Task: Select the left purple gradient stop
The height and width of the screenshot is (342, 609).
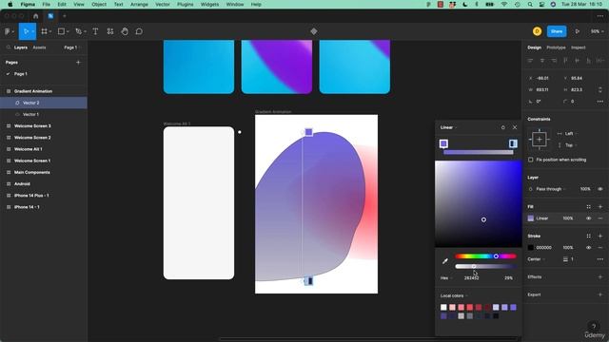Action: pyautogui.click(x=443, y=143)
